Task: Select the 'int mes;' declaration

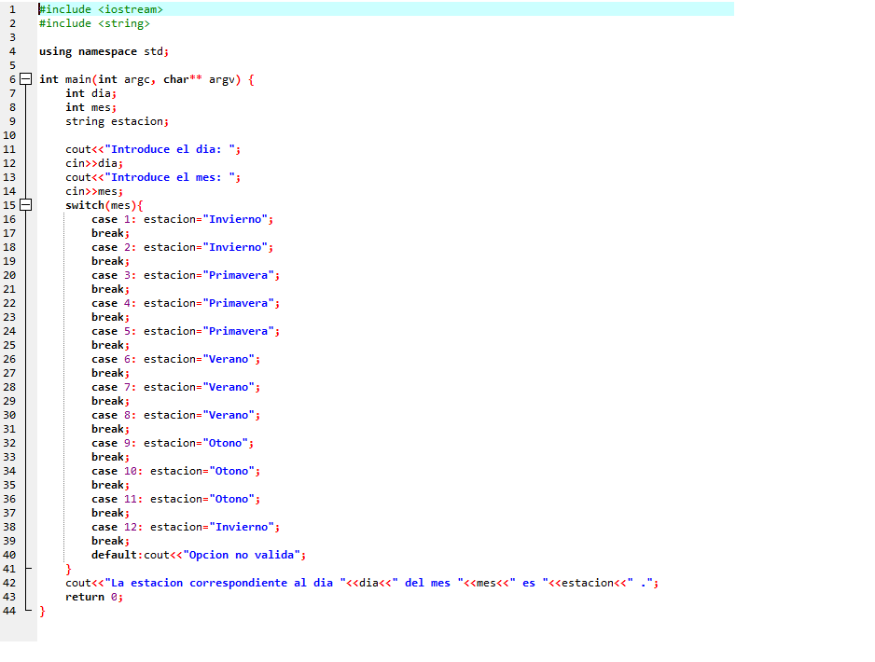Action: [91, 107]
